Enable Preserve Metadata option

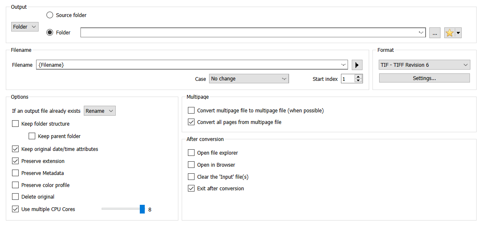pos(15,173)
